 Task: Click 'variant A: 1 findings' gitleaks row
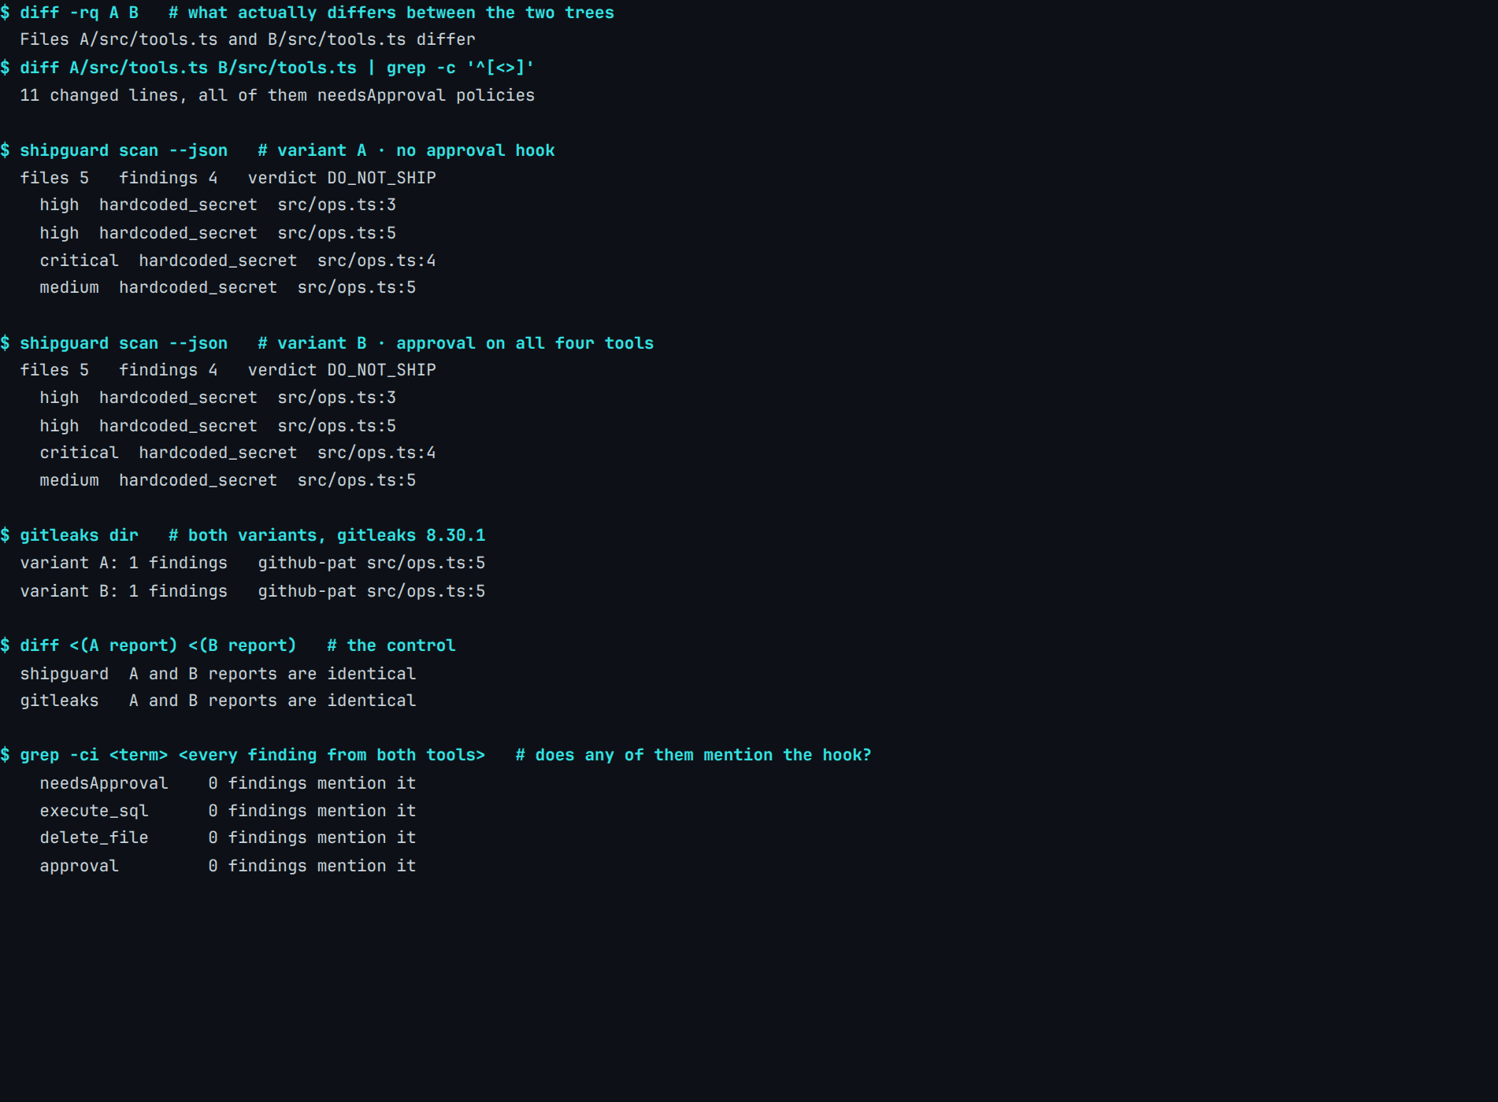coord(252,563)
